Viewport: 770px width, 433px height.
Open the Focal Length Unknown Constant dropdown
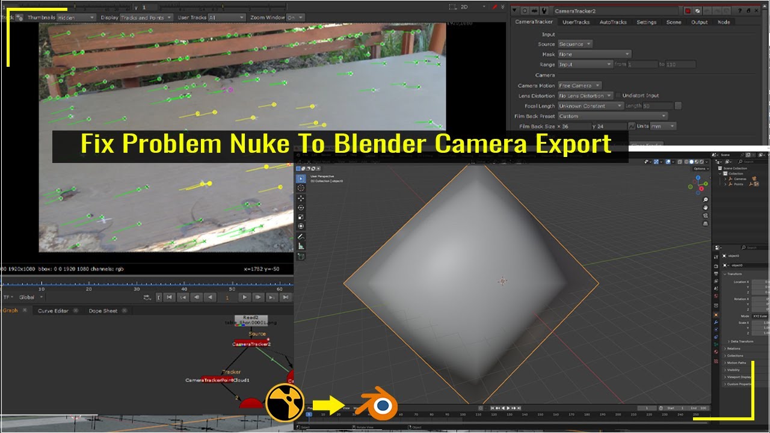click(x=590, y=106)
